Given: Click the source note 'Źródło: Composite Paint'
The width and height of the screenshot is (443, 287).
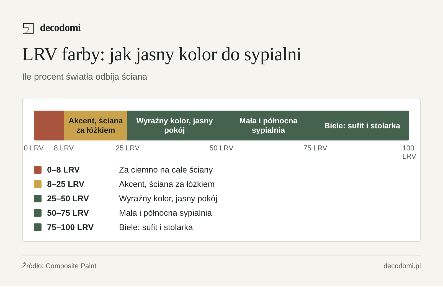Looking at the screenshot, I should (59, 266).
